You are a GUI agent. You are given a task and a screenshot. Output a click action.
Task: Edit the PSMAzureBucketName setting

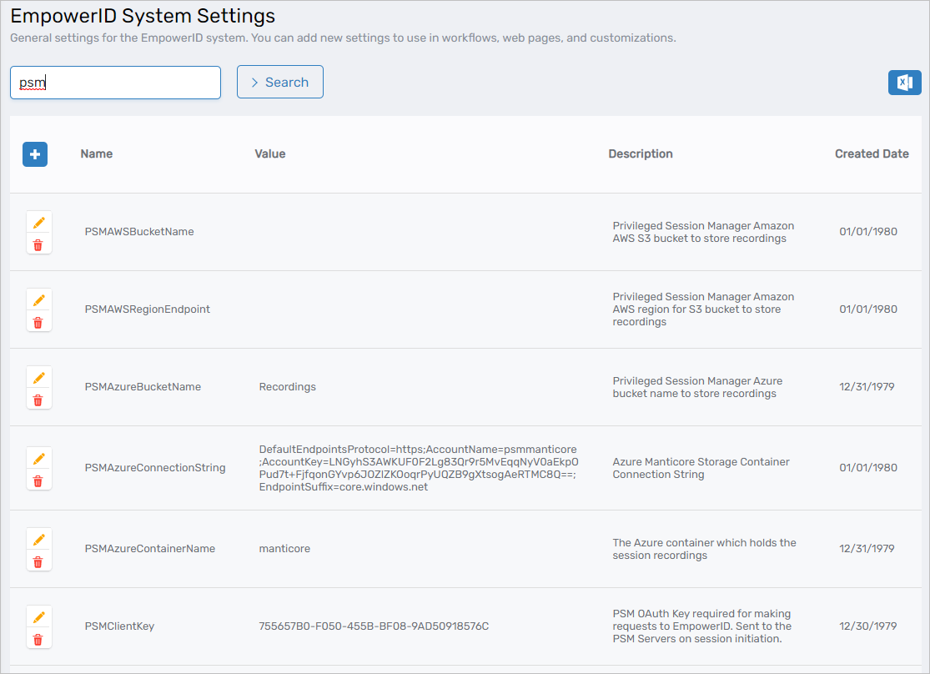point(38,378)
